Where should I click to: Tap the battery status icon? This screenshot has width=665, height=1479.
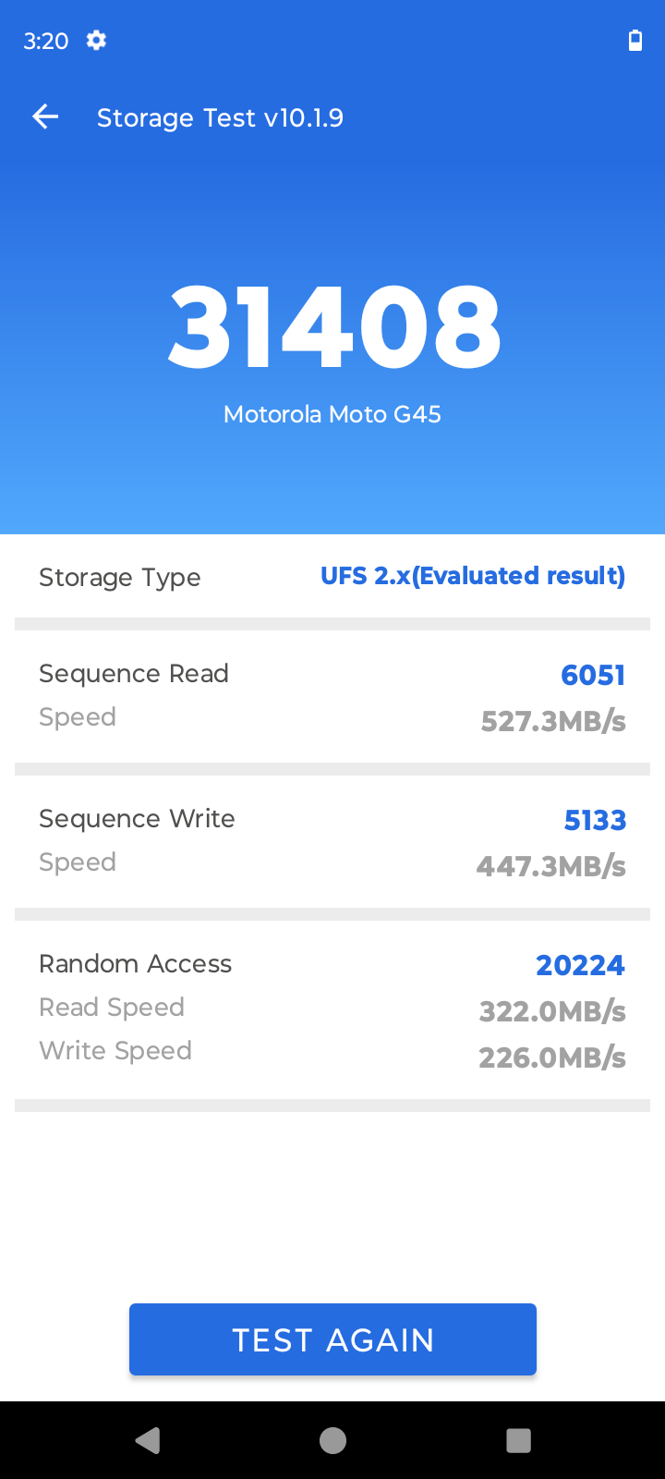pos(635,41)
